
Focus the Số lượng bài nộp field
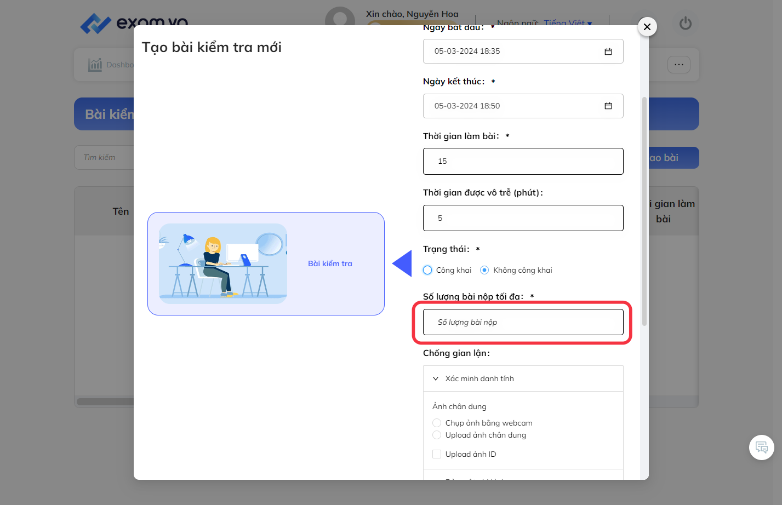(x=523, y=322)
